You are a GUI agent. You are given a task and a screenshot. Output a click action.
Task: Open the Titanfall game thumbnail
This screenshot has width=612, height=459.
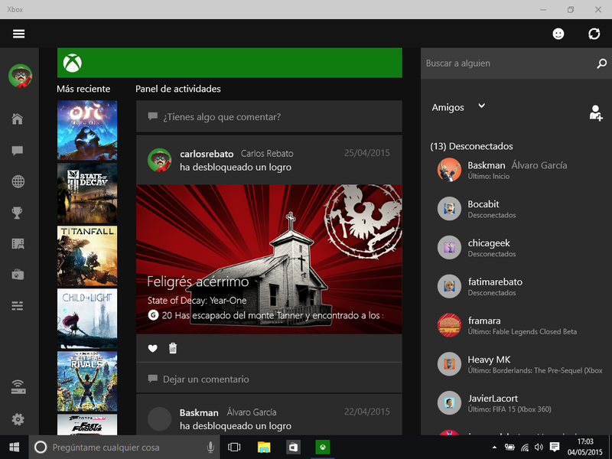tap(87, 256)
